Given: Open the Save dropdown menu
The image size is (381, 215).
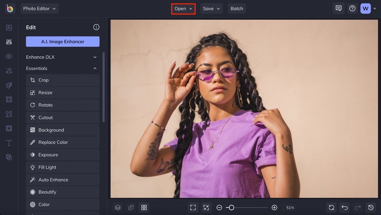Looking at the screenshot, I should click(x=211, y=8).
